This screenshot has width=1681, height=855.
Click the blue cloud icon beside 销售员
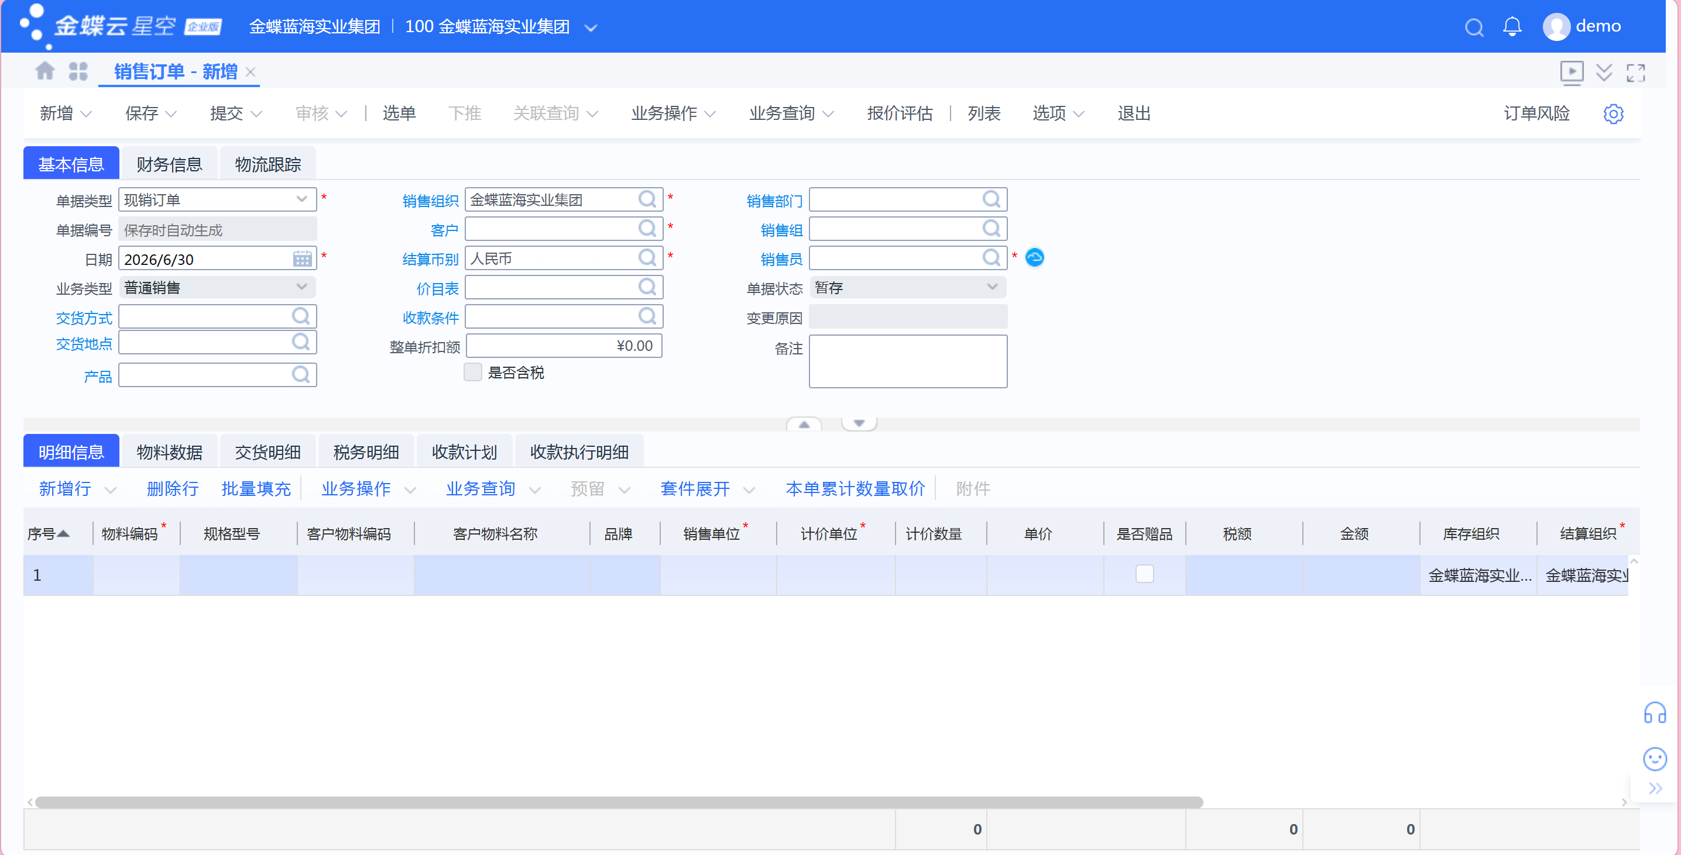click(1034, 257)
